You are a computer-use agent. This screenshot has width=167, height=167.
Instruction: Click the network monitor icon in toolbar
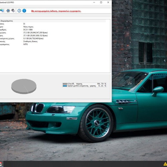pos(2,11)
